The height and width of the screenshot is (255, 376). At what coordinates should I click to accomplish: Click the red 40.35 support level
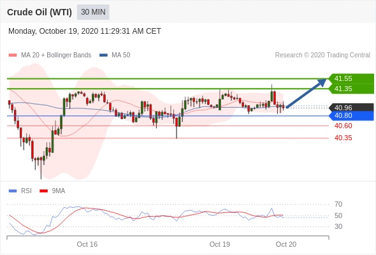343,138
